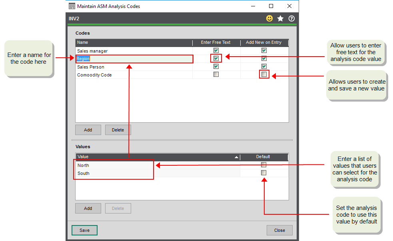This screenshot has height=241, width=393.
Task: Click the star favorites icon
Action: 280,18
